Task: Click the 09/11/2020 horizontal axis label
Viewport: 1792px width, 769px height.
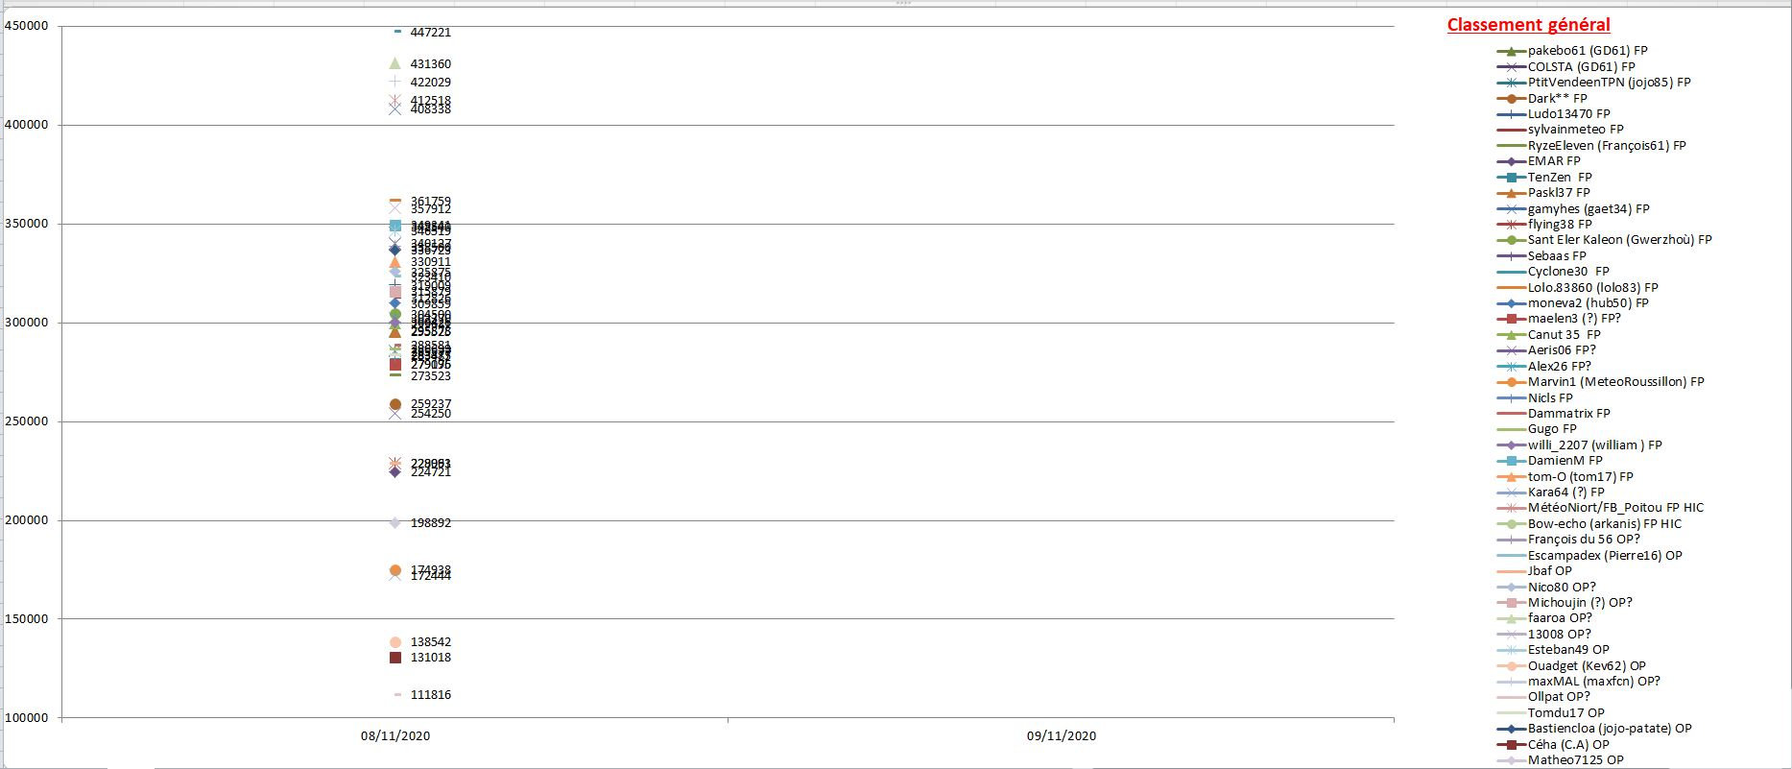Action: [1062, 736]
